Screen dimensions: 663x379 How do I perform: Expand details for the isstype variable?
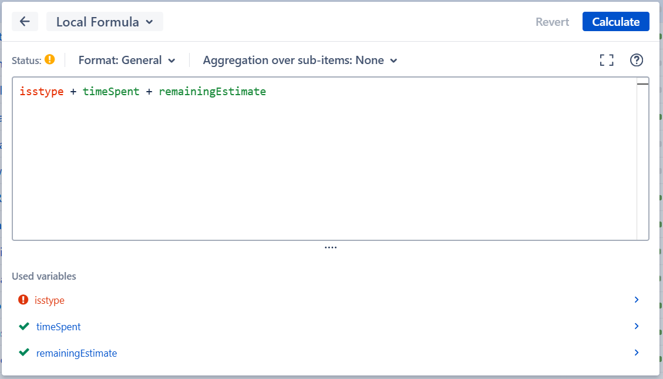636,300
